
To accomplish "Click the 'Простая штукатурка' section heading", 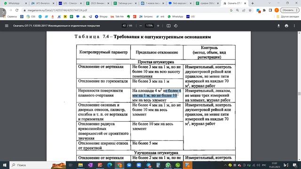I will pyautogui.click(x=156, y=62).
